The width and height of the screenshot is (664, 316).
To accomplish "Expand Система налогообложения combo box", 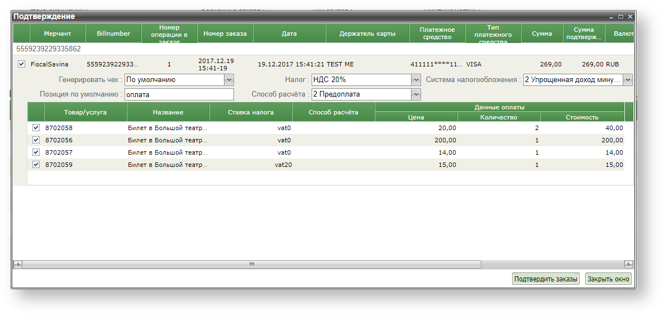I will coord(628,80).
